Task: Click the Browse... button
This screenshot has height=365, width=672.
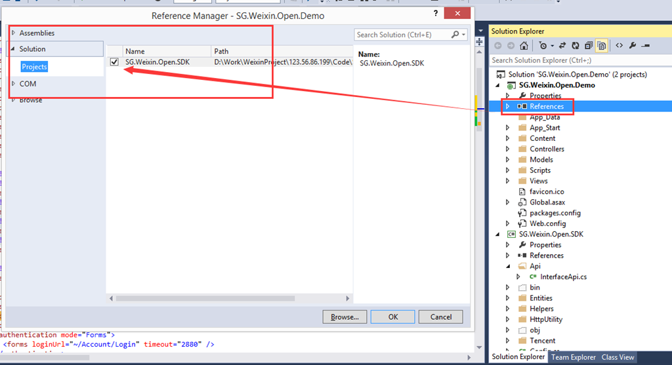Action: (x=345, y=317)
